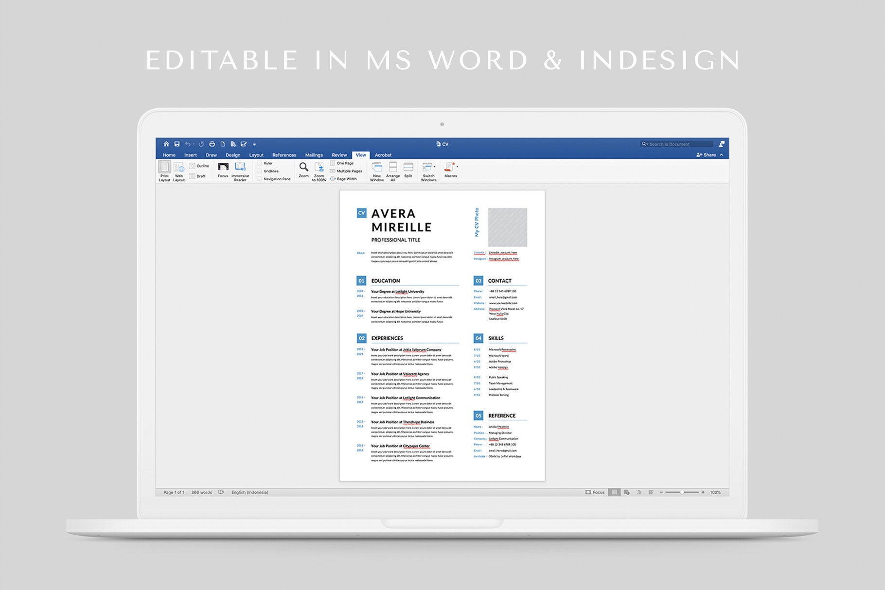
Task: Open the Zoom dialog
Action: (303, 168)
